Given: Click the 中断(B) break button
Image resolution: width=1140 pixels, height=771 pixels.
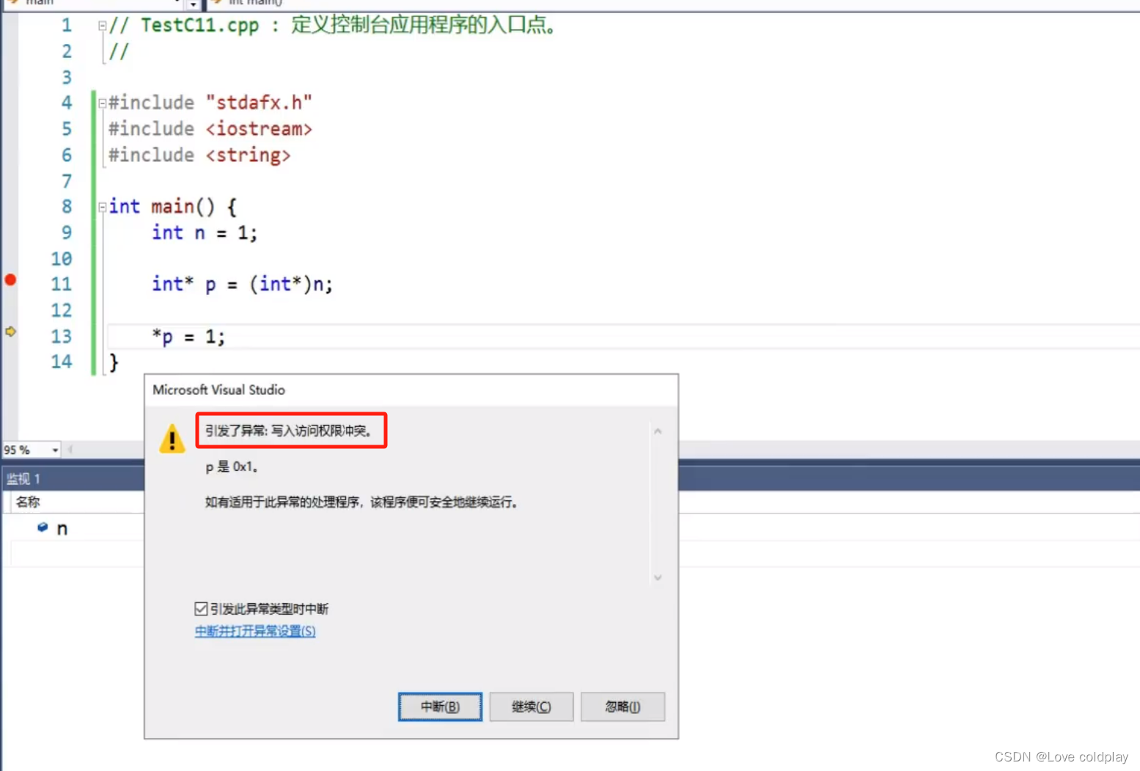Looking at the screenshot, I should tap(440, 706).
